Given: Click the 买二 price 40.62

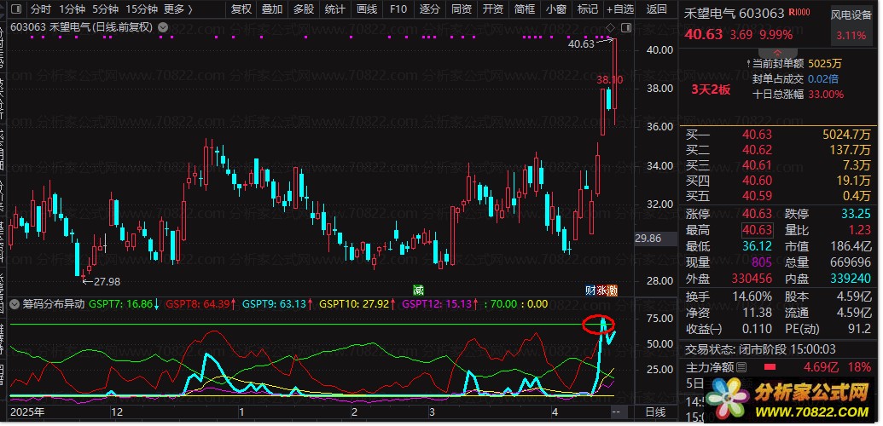Looking at the screenshot, I should coord(757,150).
